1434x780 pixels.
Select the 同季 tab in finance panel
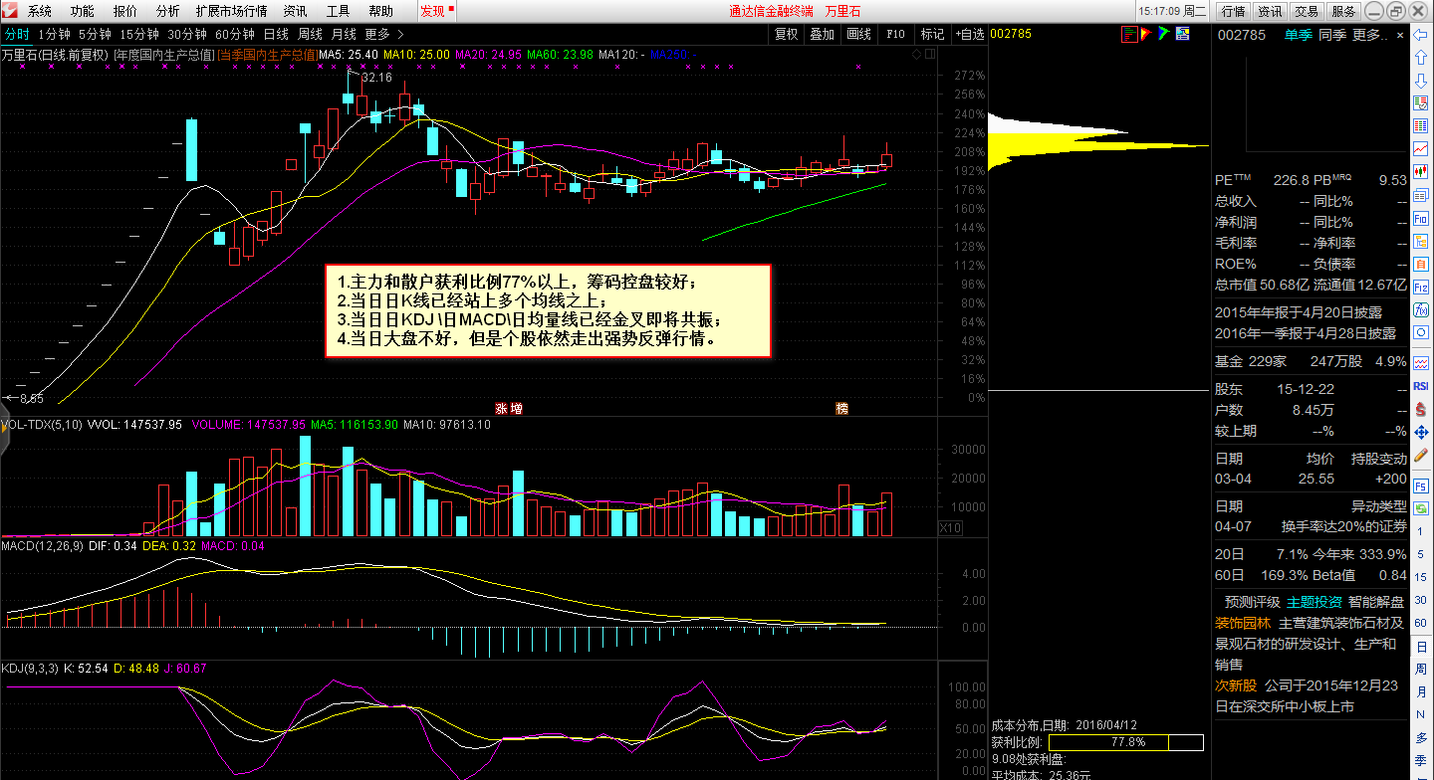pyautogui.click(x=1332, y=34)
